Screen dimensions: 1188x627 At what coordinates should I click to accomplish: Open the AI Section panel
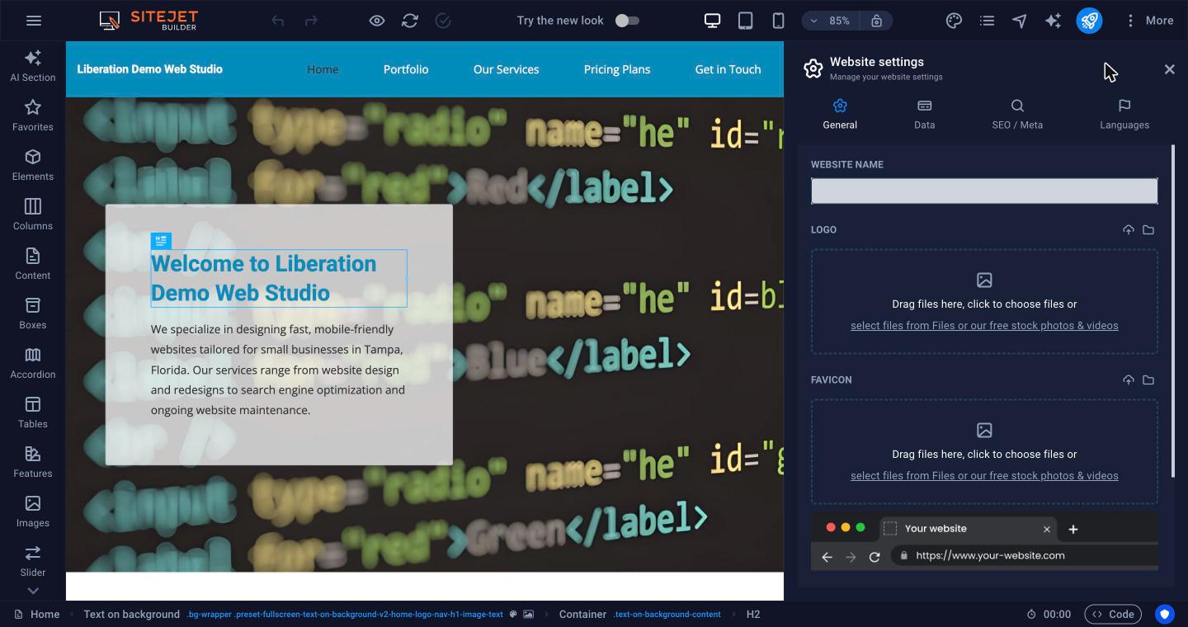click(x=33, y=66)
